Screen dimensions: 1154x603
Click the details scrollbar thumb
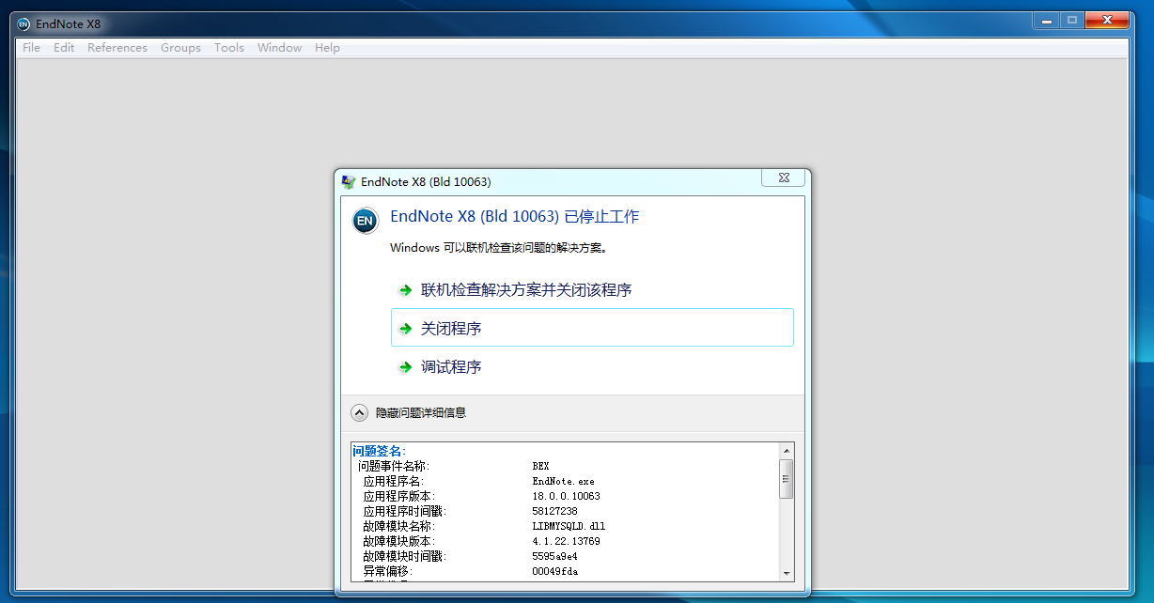(x=787, y=478)
